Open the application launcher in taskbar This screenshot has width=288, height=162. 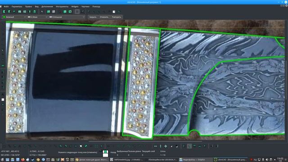tap(2, 160)
